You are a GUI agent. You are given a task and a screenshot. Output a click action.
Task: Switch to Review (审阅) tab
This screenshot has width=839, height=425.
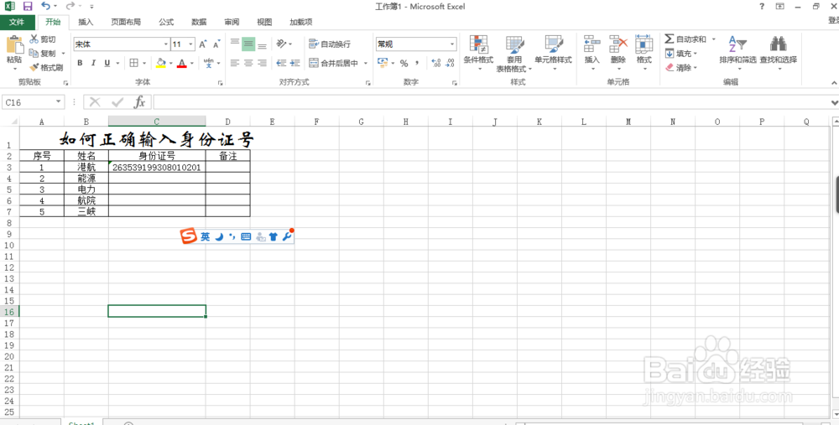coord(232,22)
